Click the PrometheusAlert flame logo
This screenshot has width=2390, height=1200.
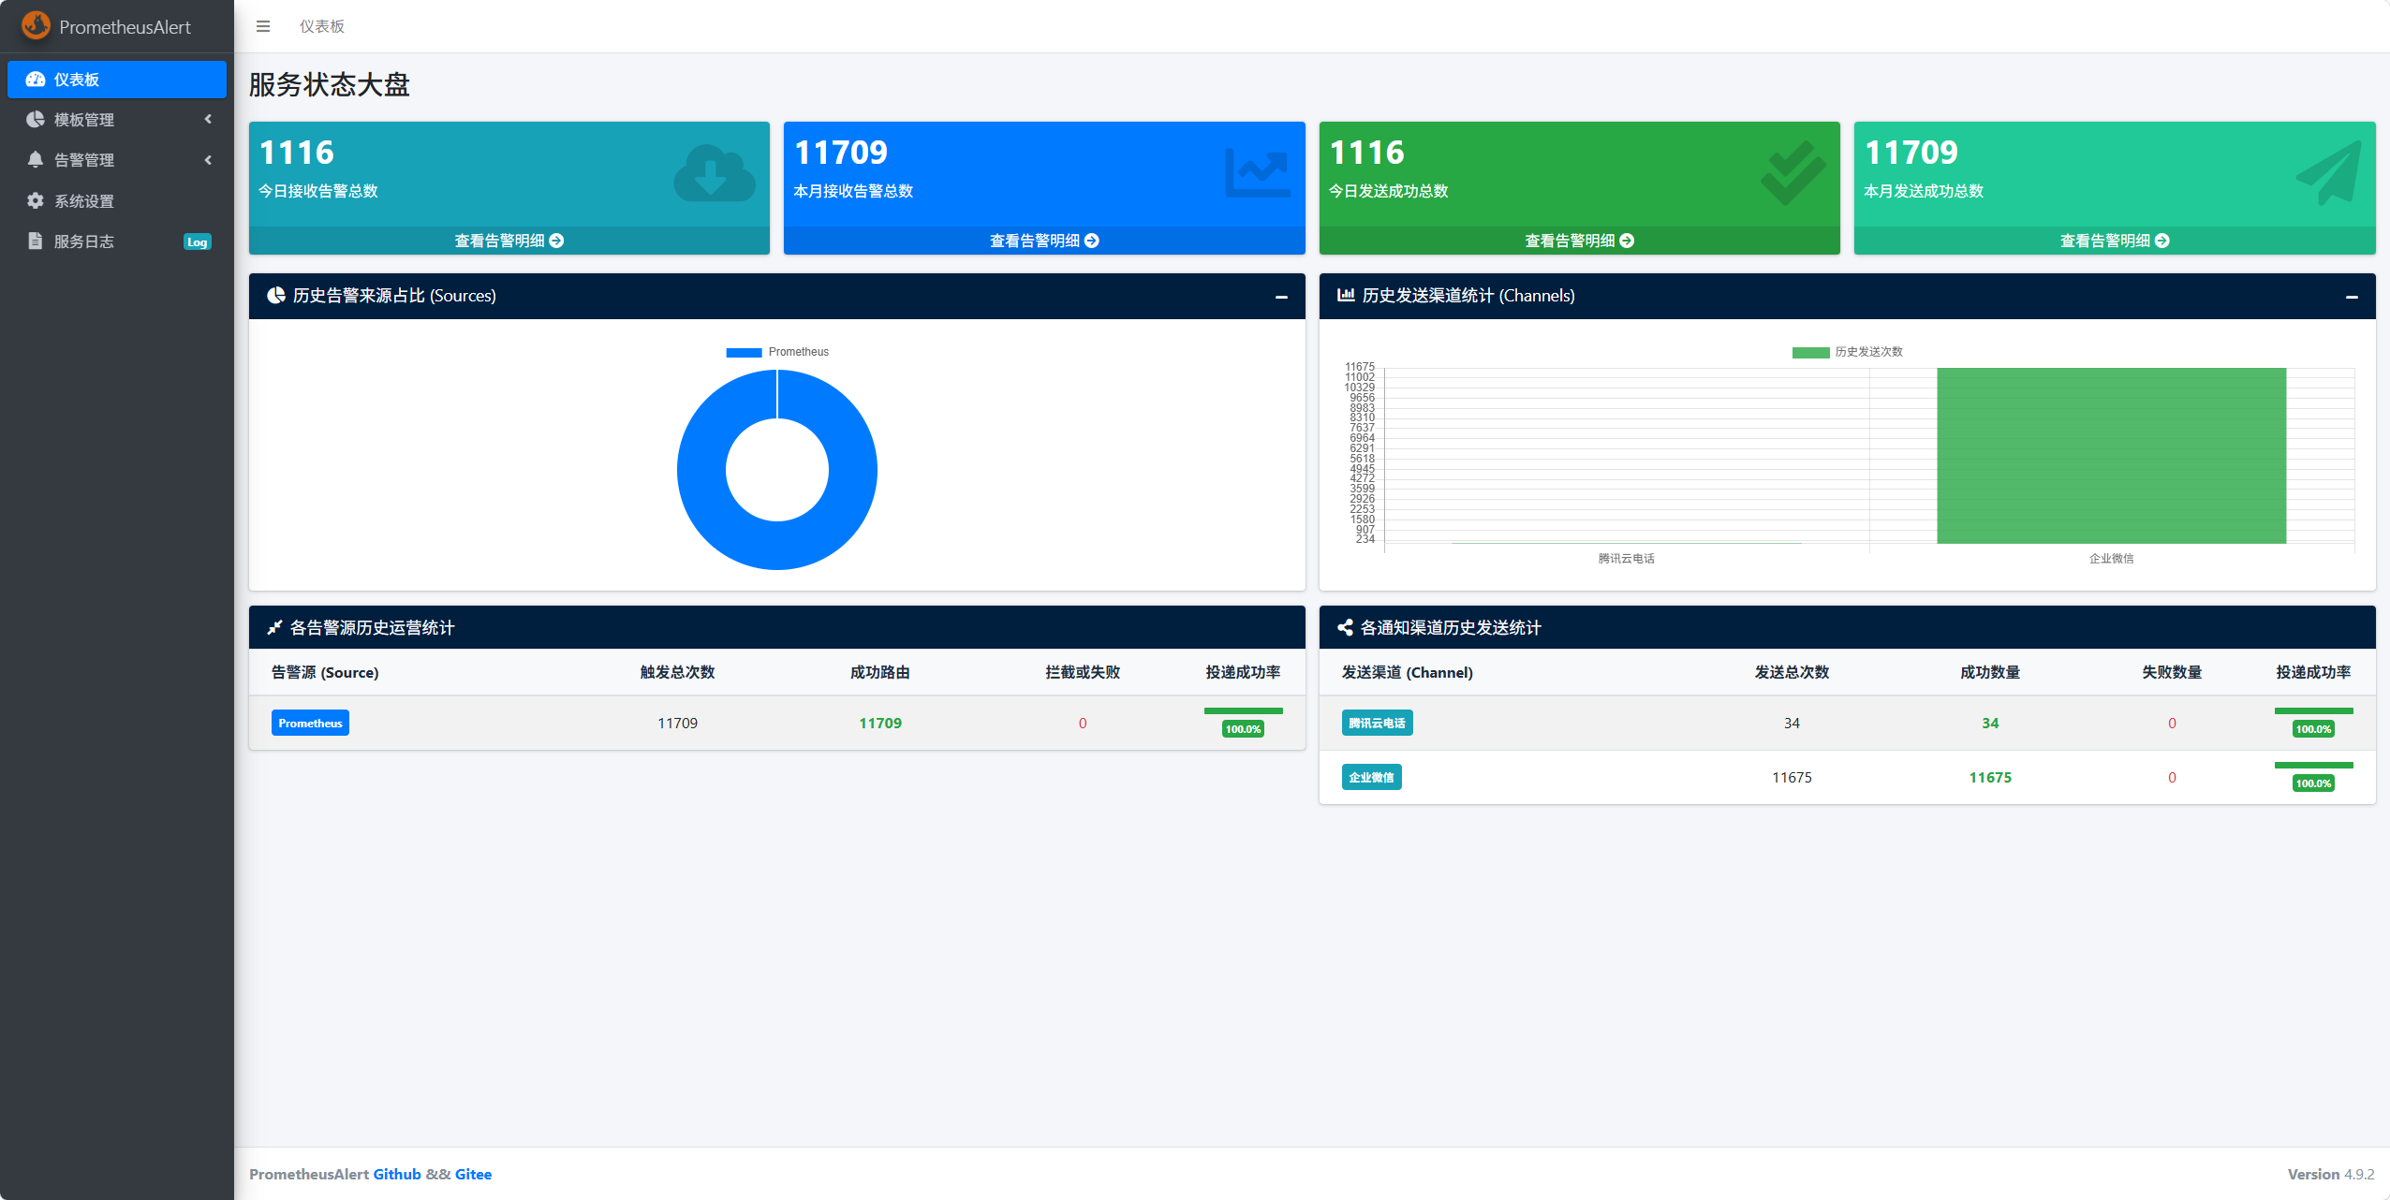tap(36, 25)
